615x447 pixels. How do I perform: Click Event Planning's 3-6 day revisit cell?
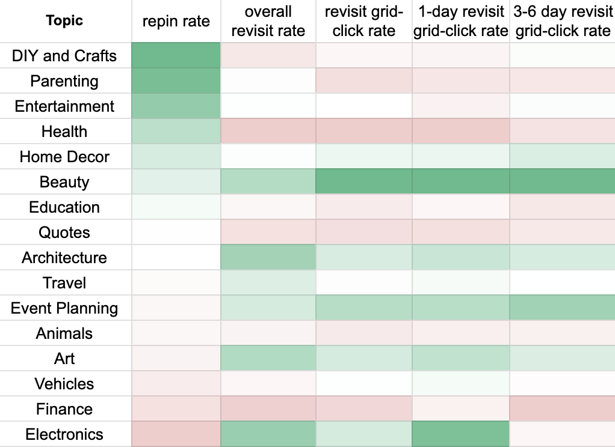563,308
